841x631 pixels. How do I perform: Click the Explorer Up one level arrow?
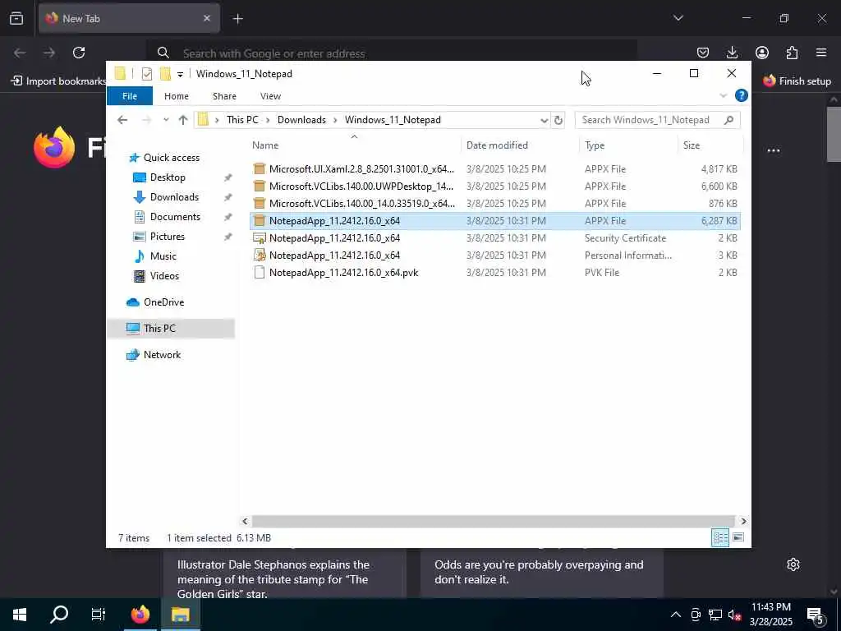183,120
